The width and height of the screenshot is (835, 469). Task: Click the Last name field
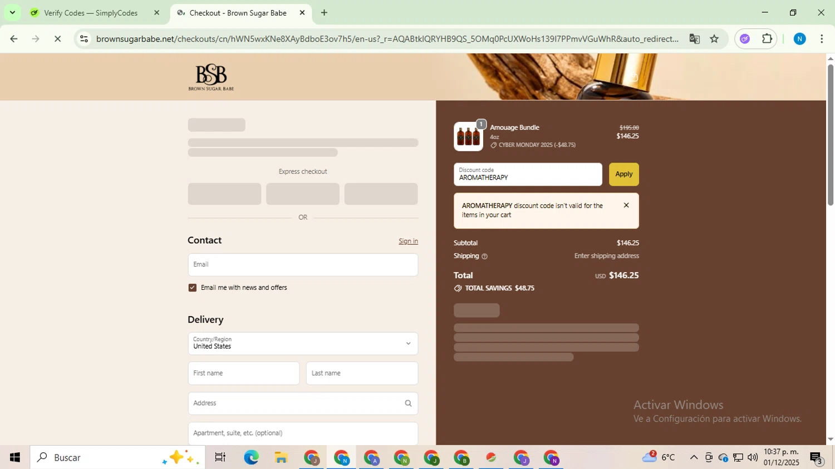point(362,373)
